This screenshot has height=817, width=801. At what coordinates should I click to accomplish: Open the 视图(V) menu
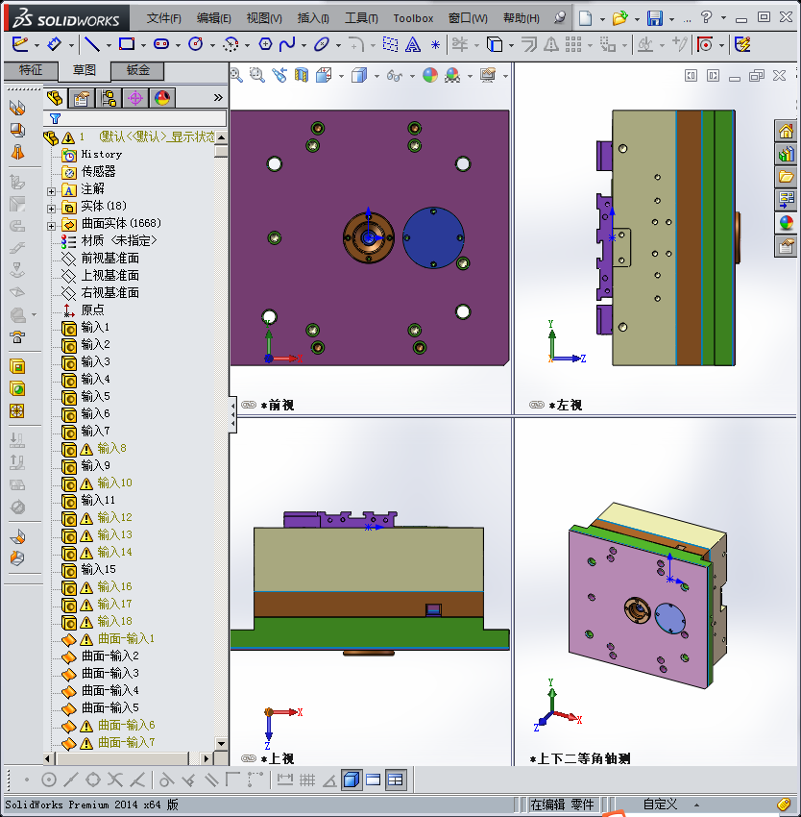(264, 18)
